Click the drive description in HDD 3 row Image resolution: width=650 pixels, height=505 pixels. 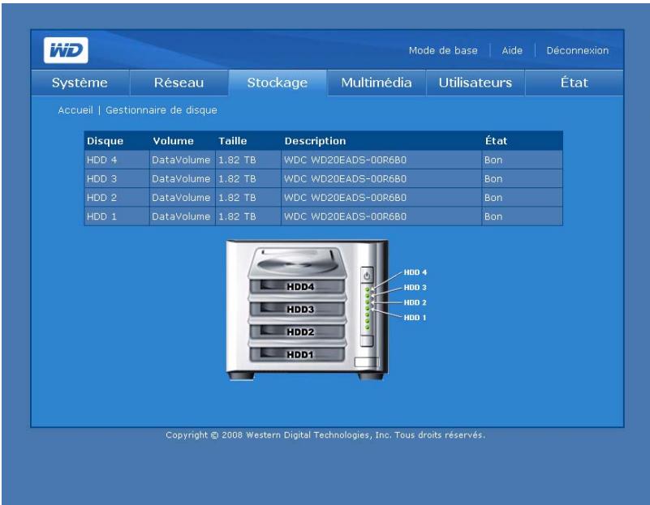tap(346, 179)
